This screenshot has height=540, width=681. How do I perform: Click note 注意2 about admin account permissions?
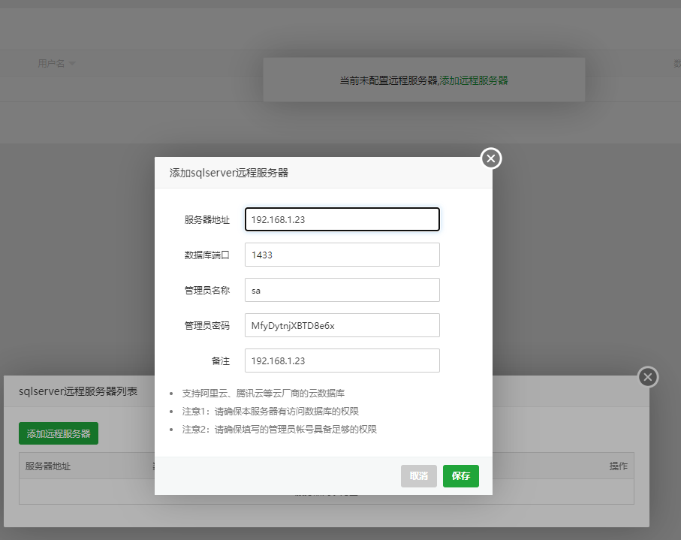tap(280, 430)
